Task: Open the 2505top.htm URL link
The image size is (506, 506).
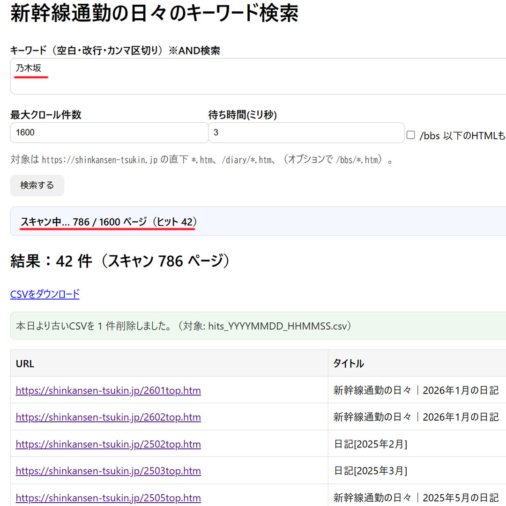Action: point(108,498)
